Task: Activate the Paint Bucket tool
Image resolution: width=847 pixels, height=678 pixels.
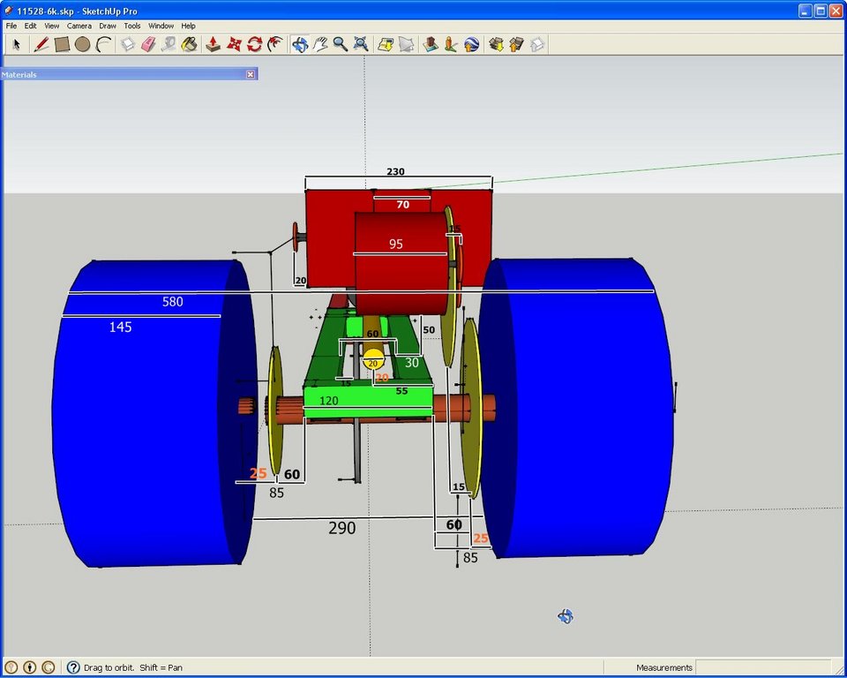Action: pos(189,44)
